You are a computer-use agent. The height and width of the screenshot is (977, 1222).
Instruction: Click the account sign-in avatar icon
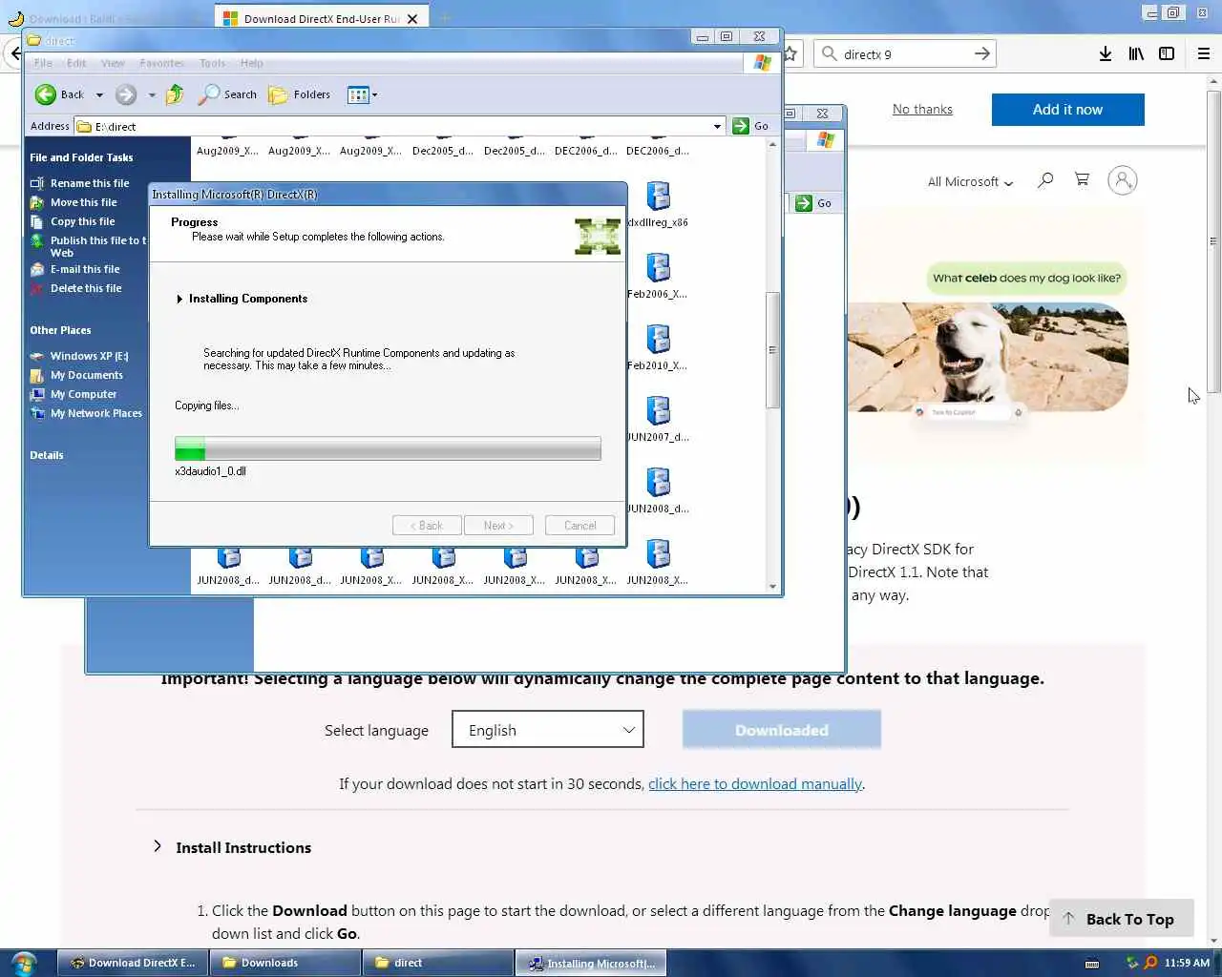[1123, 180]
